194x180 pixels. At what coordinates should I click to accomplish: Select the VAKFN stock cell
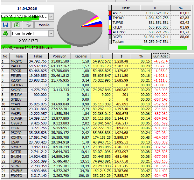coord(18,114)
